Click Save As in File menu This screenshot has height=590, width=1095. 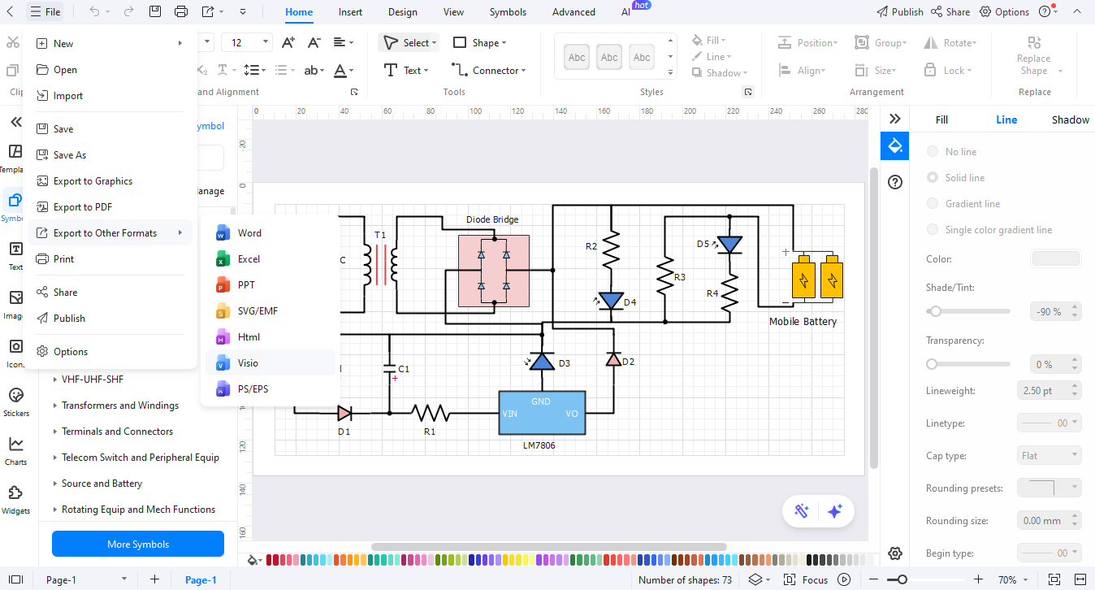(x=110, y=155)
